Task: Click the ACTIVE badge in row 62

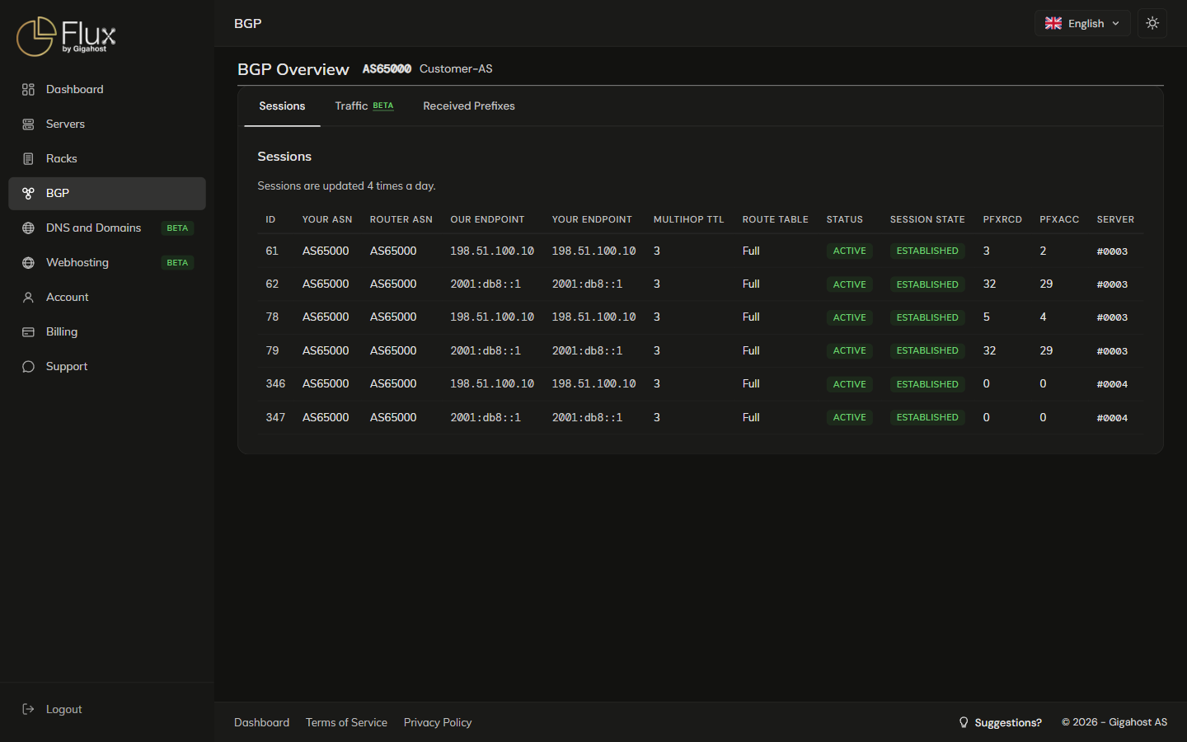Action: click(x=849, y=284)
